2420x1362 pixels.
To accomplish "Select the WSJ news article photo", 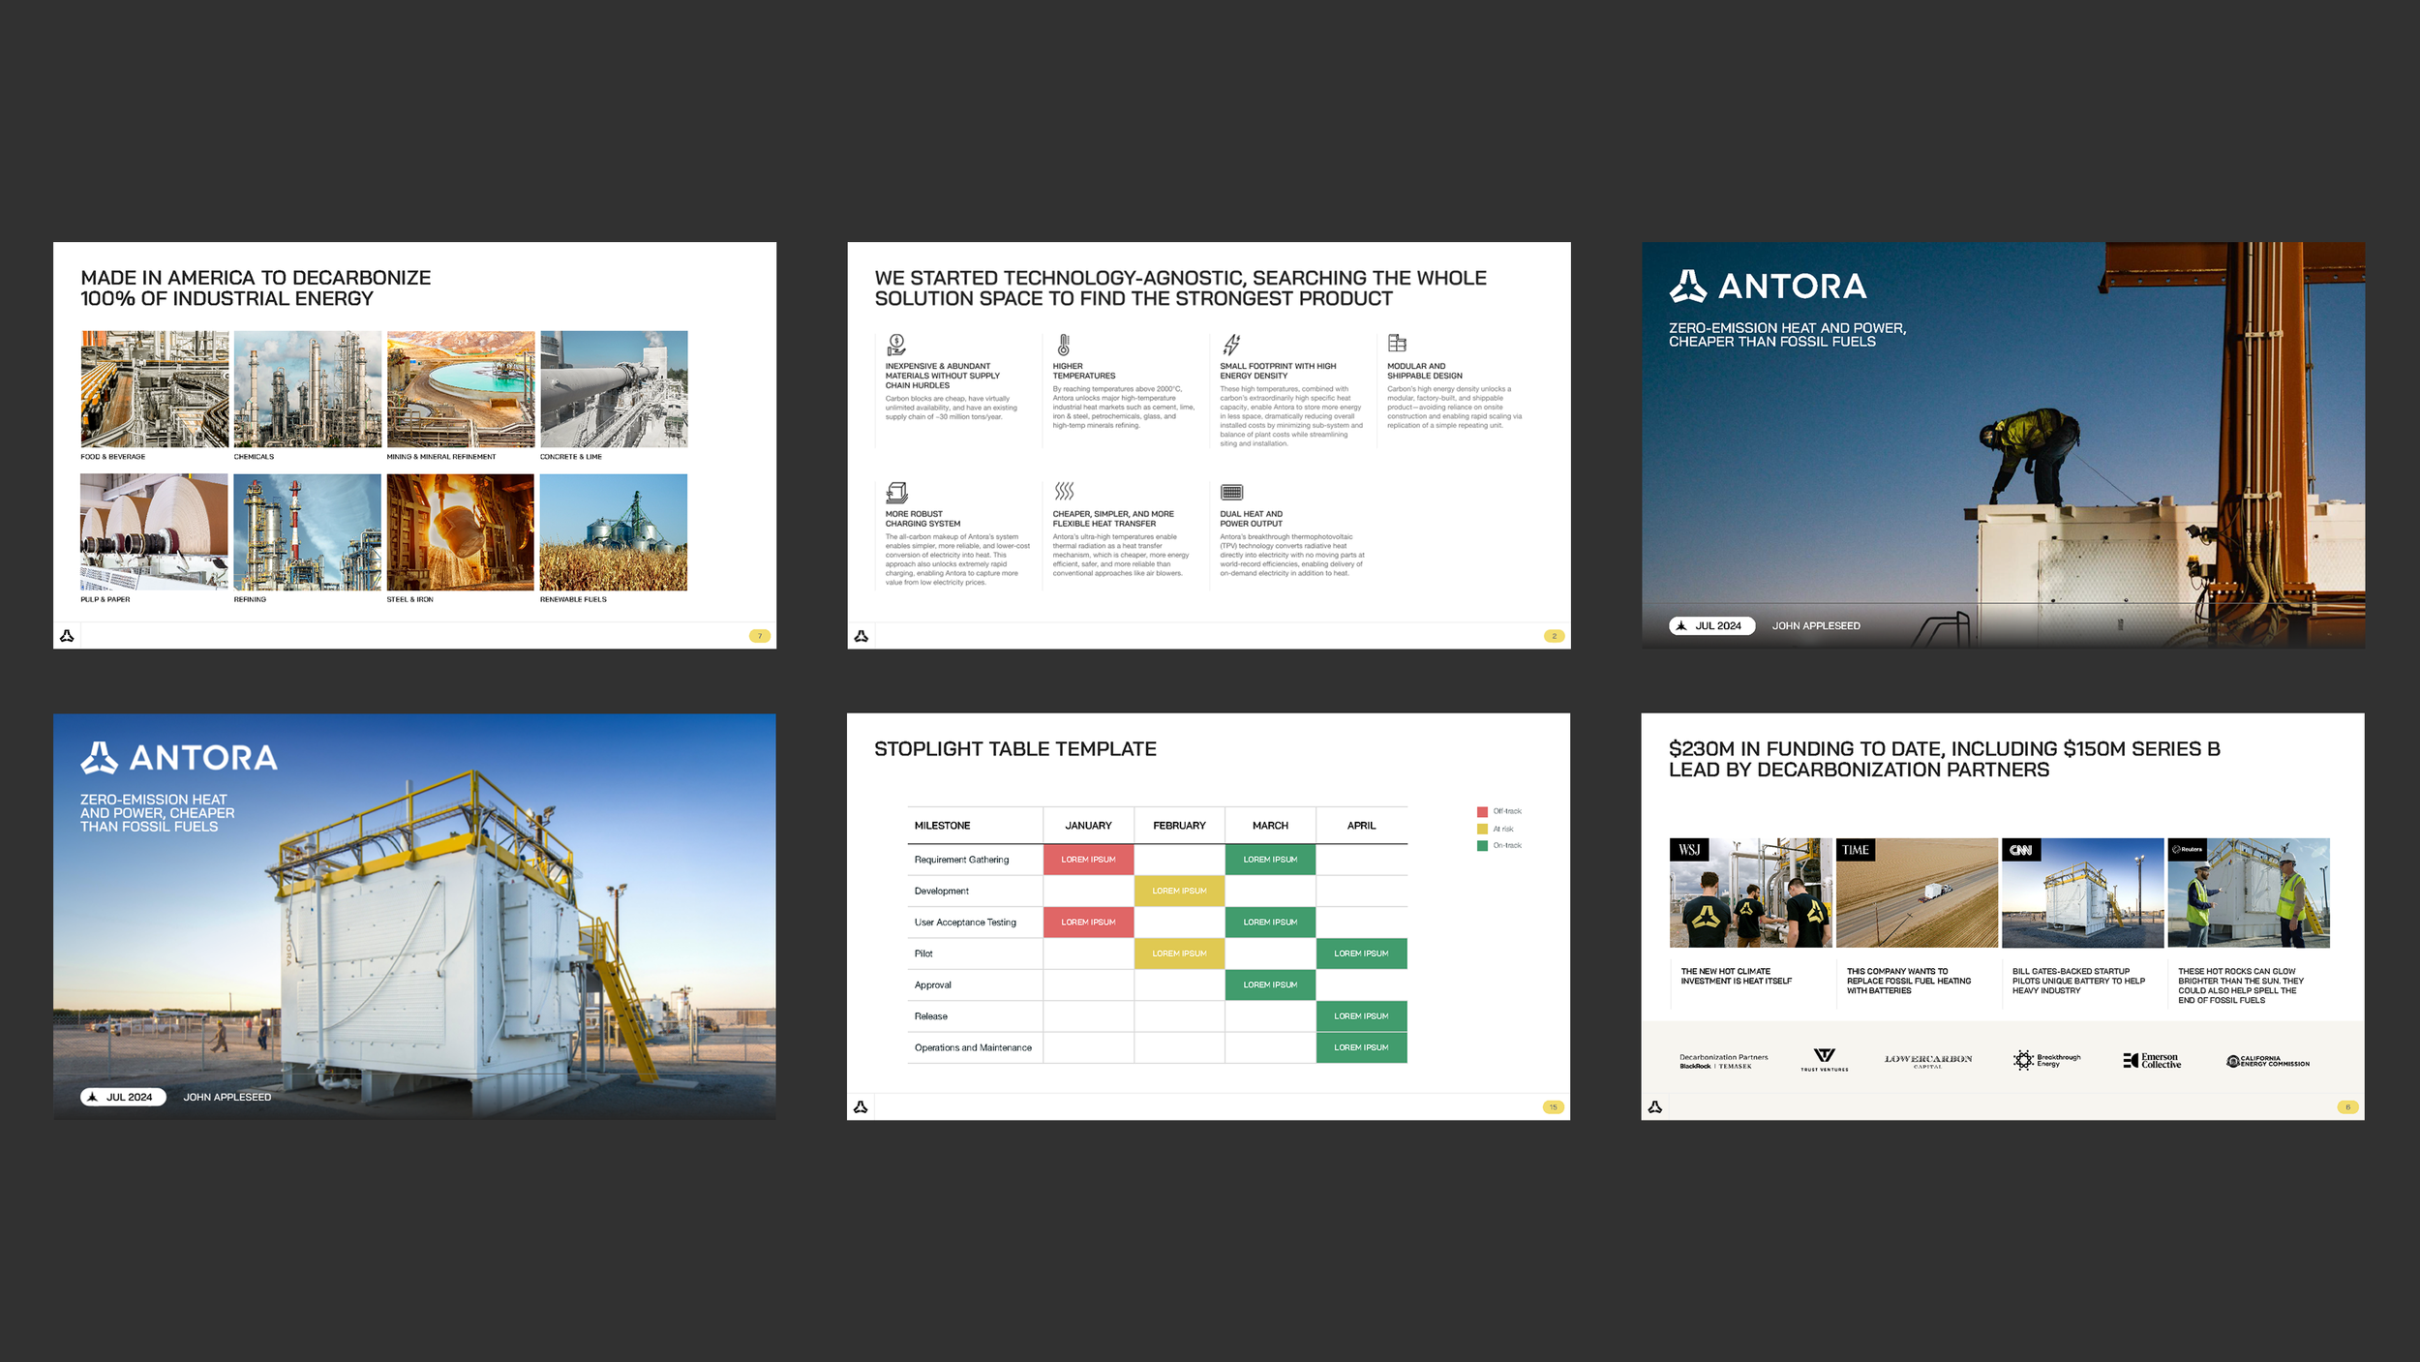I will coord(1750,893).
